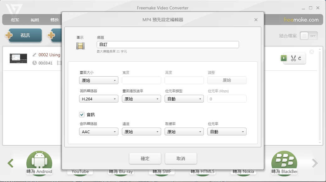Uncheck the audio checkbox
The width and height of the screenshot is (326, 182).
[82, 114]
